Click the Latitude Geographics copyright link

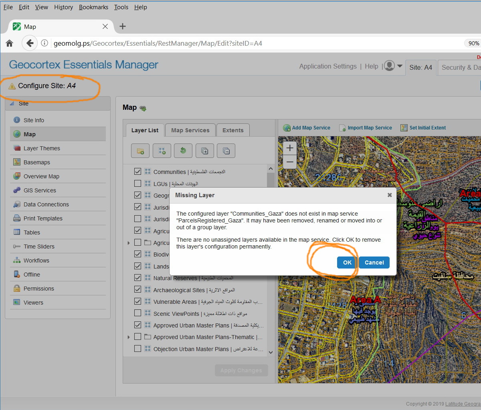tap(463, 404)
